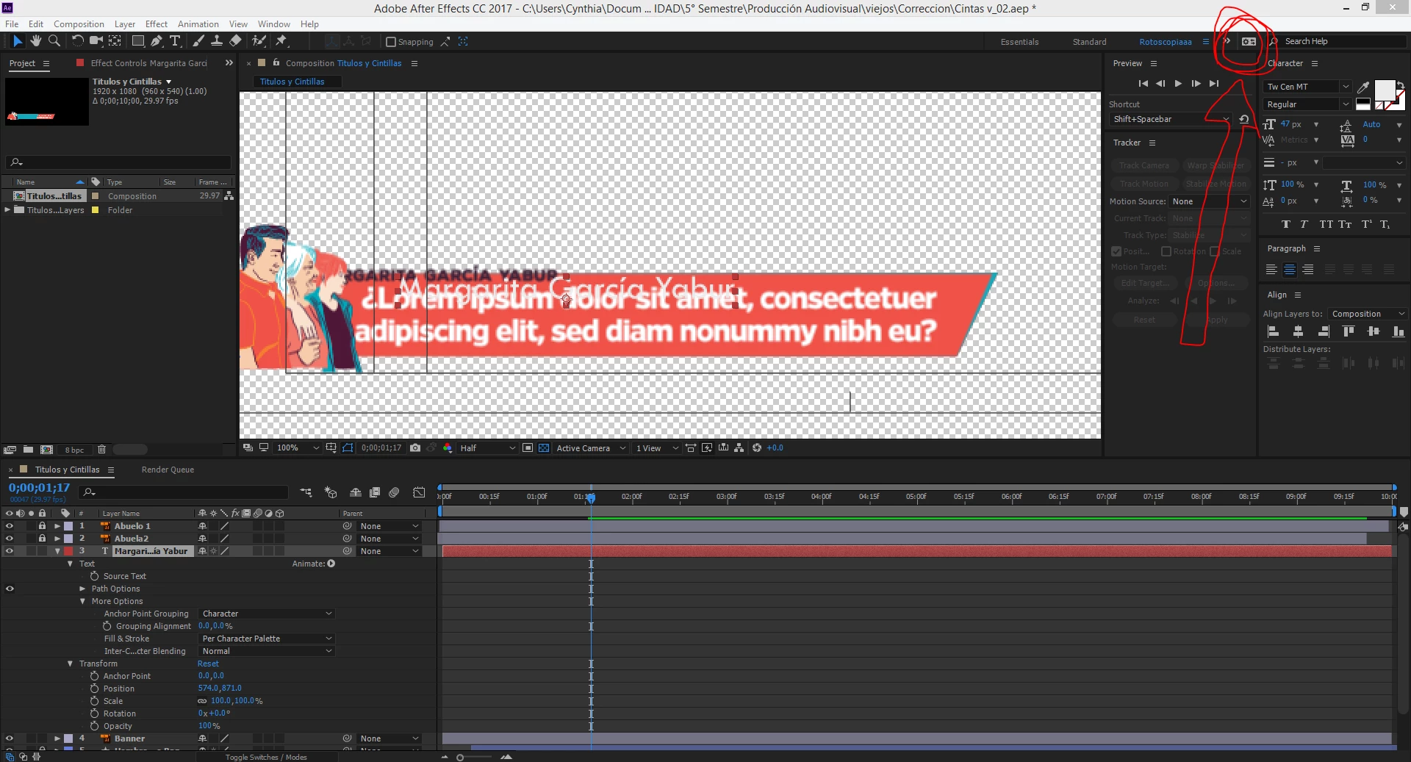Expand the Titulos...Layers folder
Image resolution: width=1411 pixels, height=762 pixels.
(8, 210)
